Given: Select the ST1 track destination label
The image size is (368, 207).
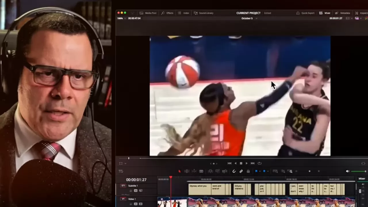Looking at the screenshot, I should click(123, 186).
